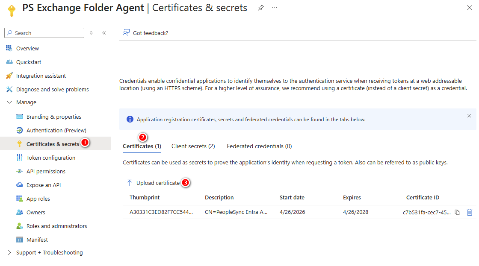Click the blue info icon in banner
Viewport: 479px width, 266px height.
[130, 119]
